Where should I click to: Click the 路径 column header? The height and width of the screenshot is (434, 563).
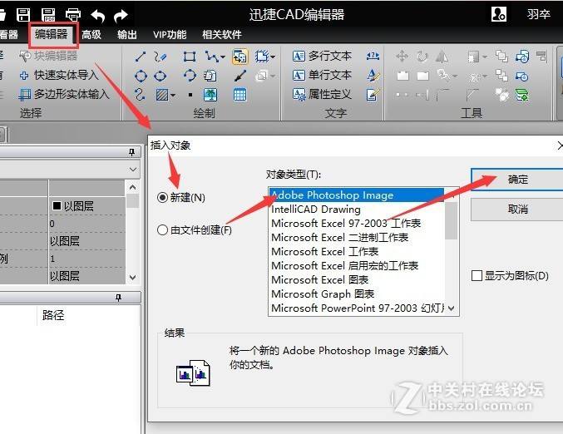coord(53,315)
